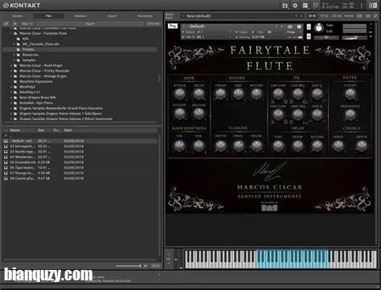Select the 01-16 rack page button
The image size is (381, 290).
pos(312,16)
